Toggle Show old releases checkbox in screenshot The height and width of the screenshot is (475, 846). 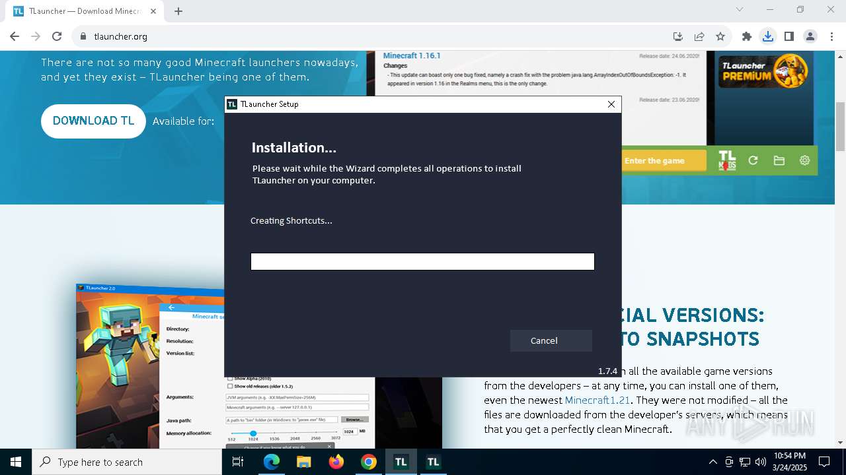(230, 386)
